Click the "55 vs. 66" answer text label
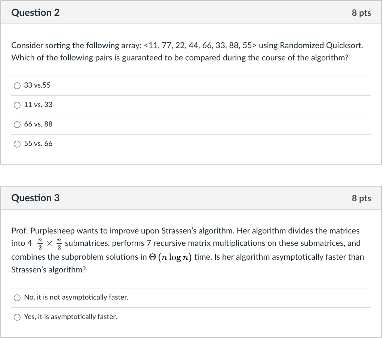383x338 pixels. [38, 144]
